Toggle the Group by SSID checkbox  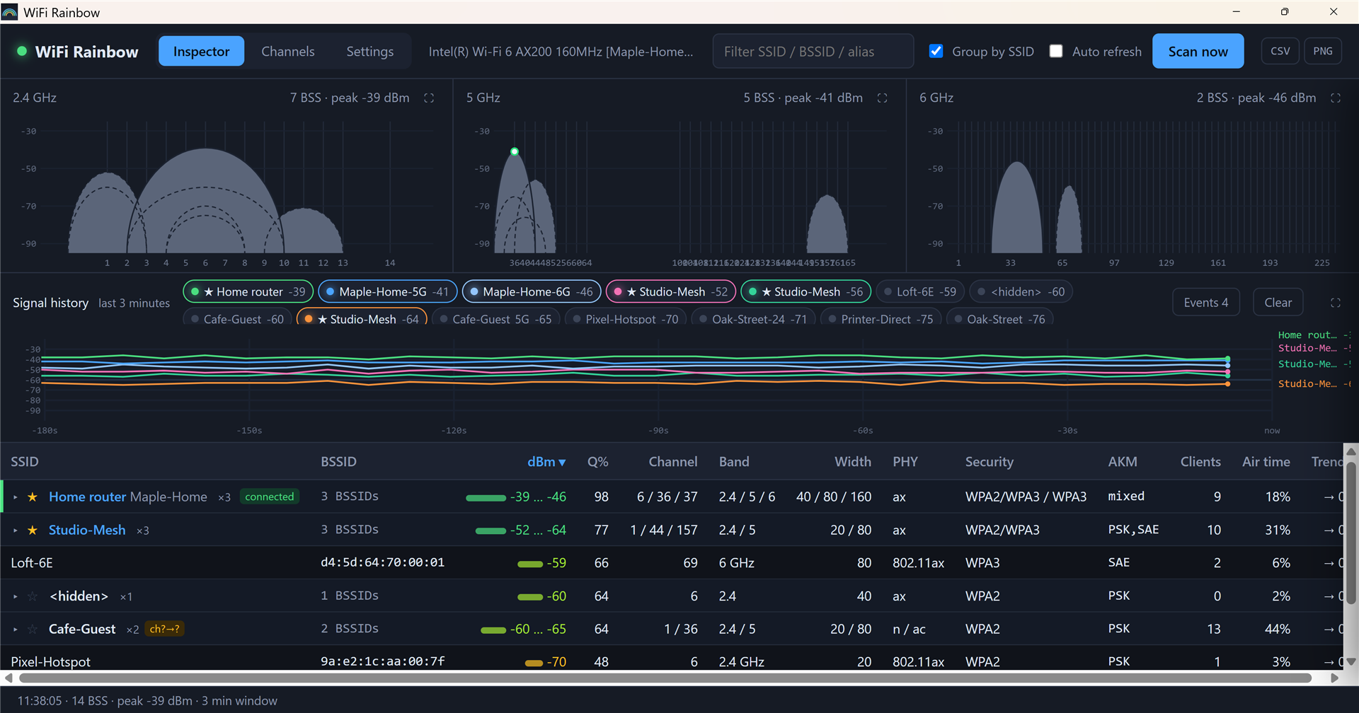[936, 51]
